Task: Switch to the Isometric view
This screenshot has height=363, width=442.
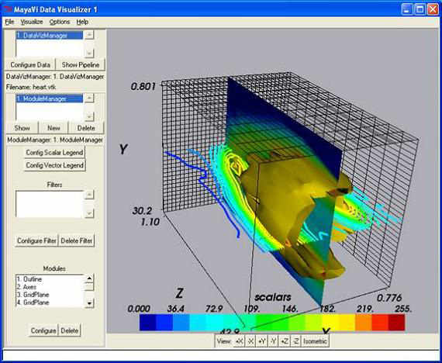Action: (x=315, y=341)
